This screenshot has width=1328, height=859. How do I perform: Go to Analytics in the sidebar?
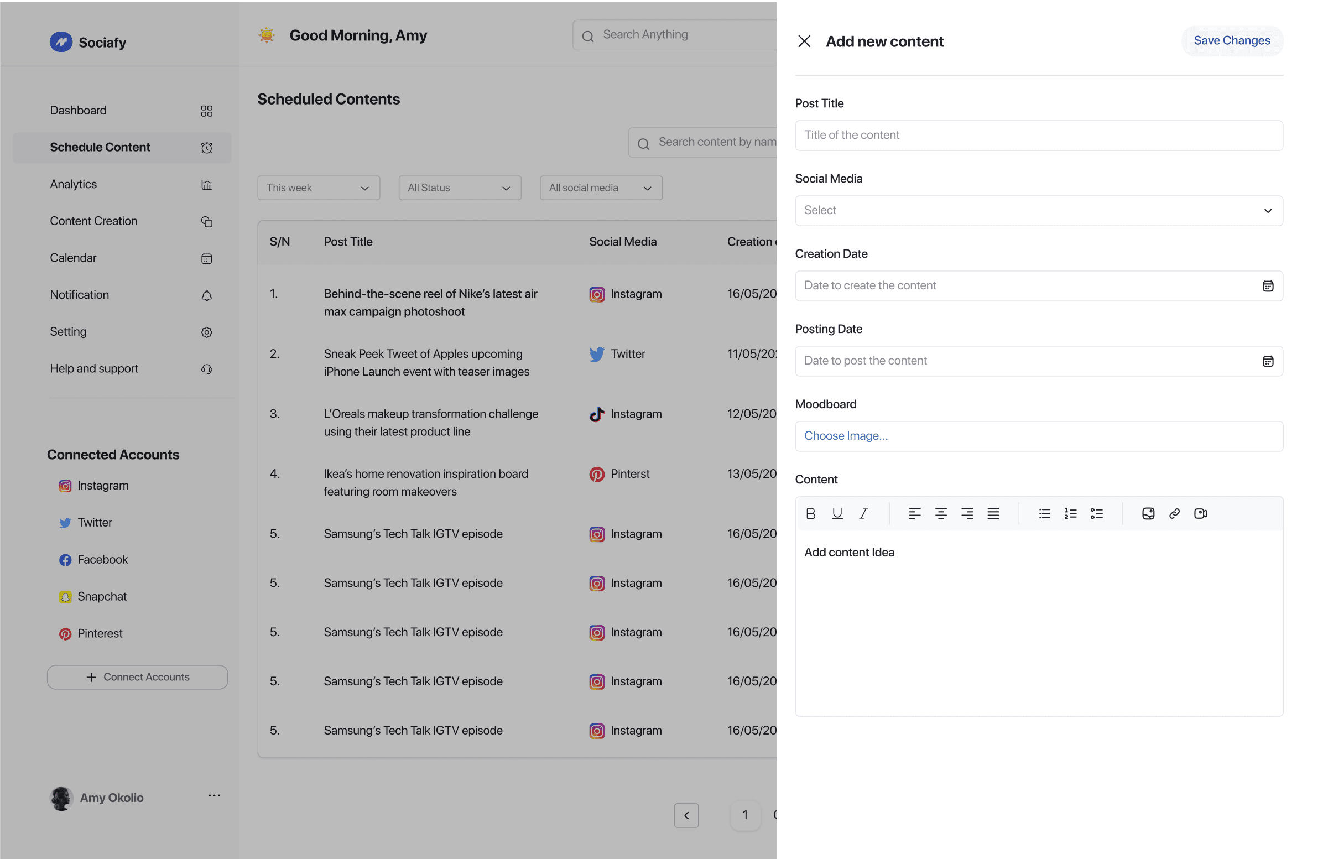(73, 184)
